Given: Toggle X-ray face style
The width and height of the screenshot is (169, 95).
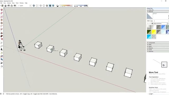Looking at the screenshot, I should tap(34, 6).
